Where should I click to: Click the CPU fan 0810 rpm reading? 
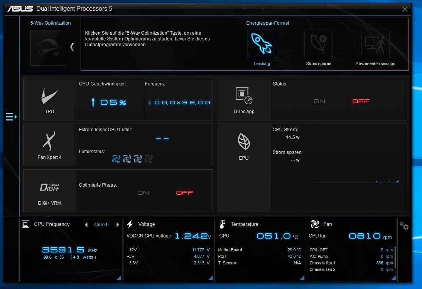370,236
